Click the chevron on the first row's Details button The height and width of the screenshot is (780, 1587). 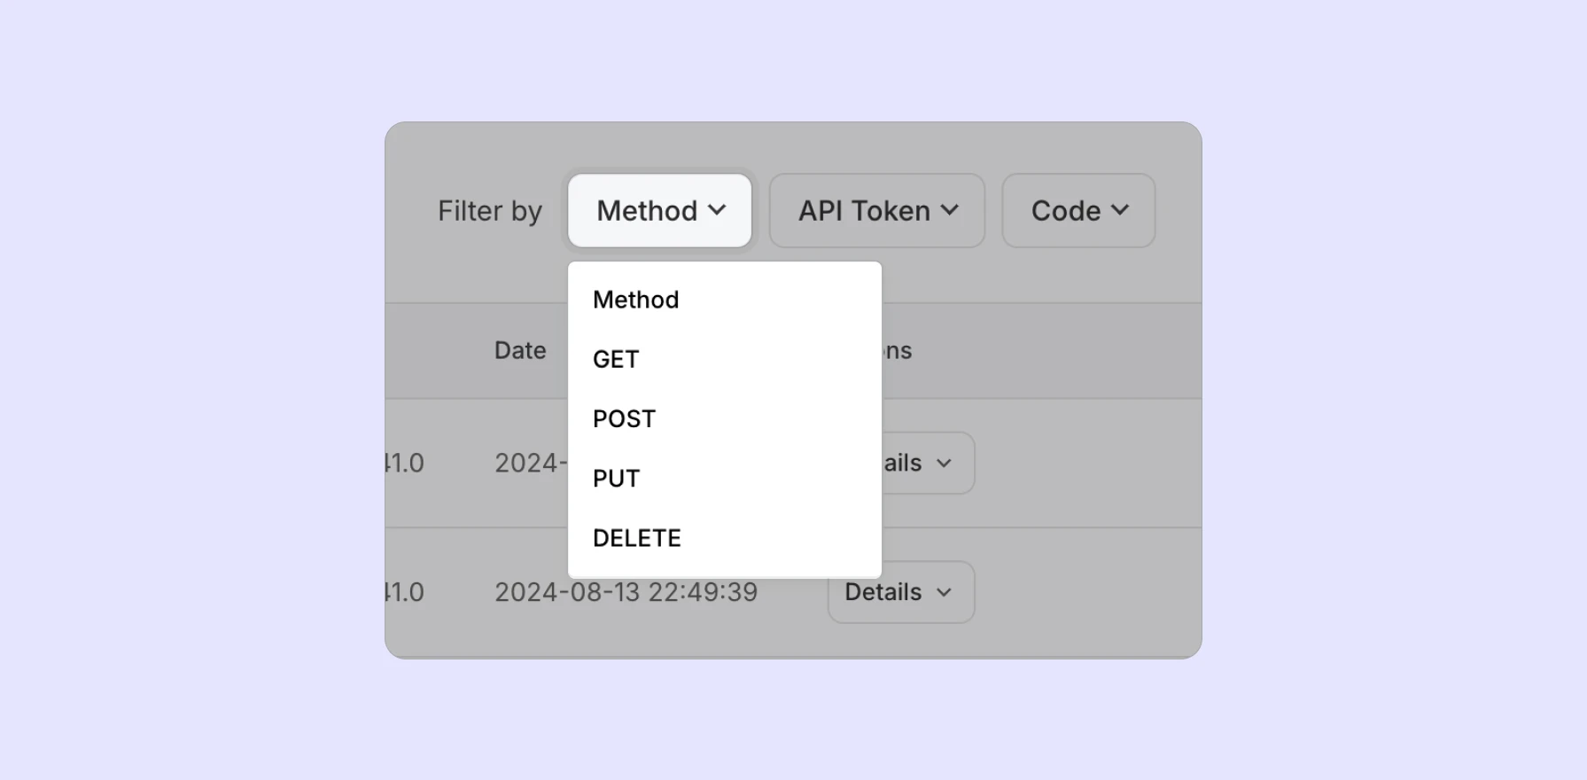coord(945,463)
